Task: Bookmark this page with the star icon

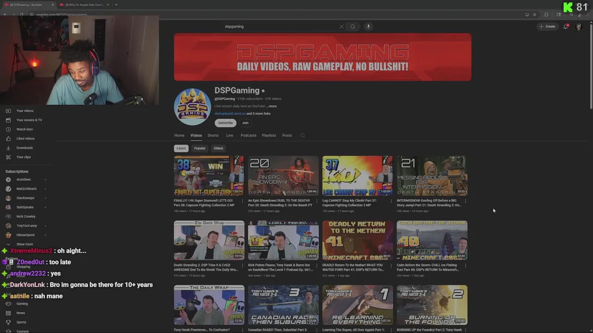Action: [x=535, y=14]
